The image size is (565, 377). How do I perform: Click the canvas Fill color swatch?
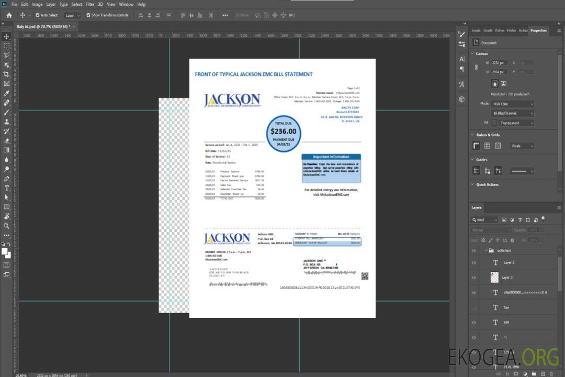click(494, 123)
